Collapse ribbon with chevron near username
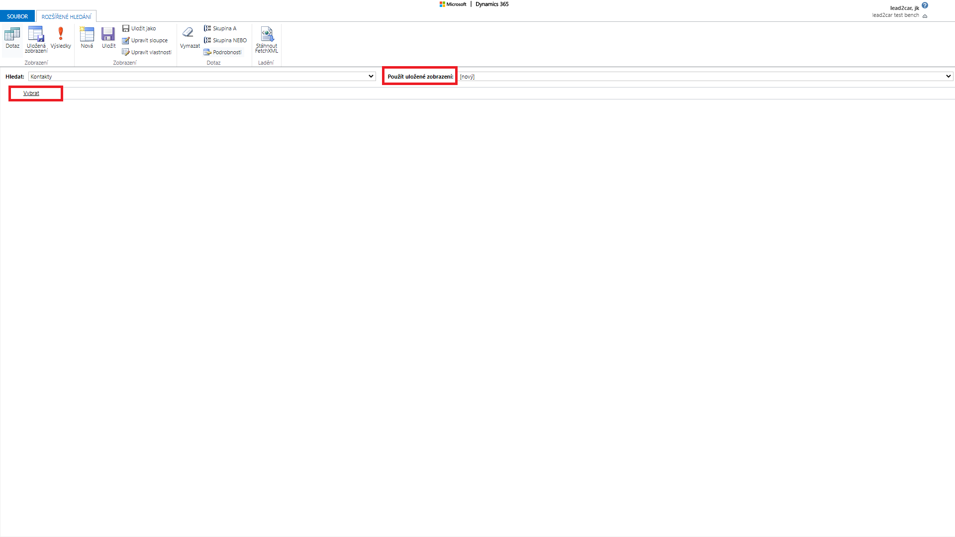Screen dimensions: 955x537 [925, 16]
